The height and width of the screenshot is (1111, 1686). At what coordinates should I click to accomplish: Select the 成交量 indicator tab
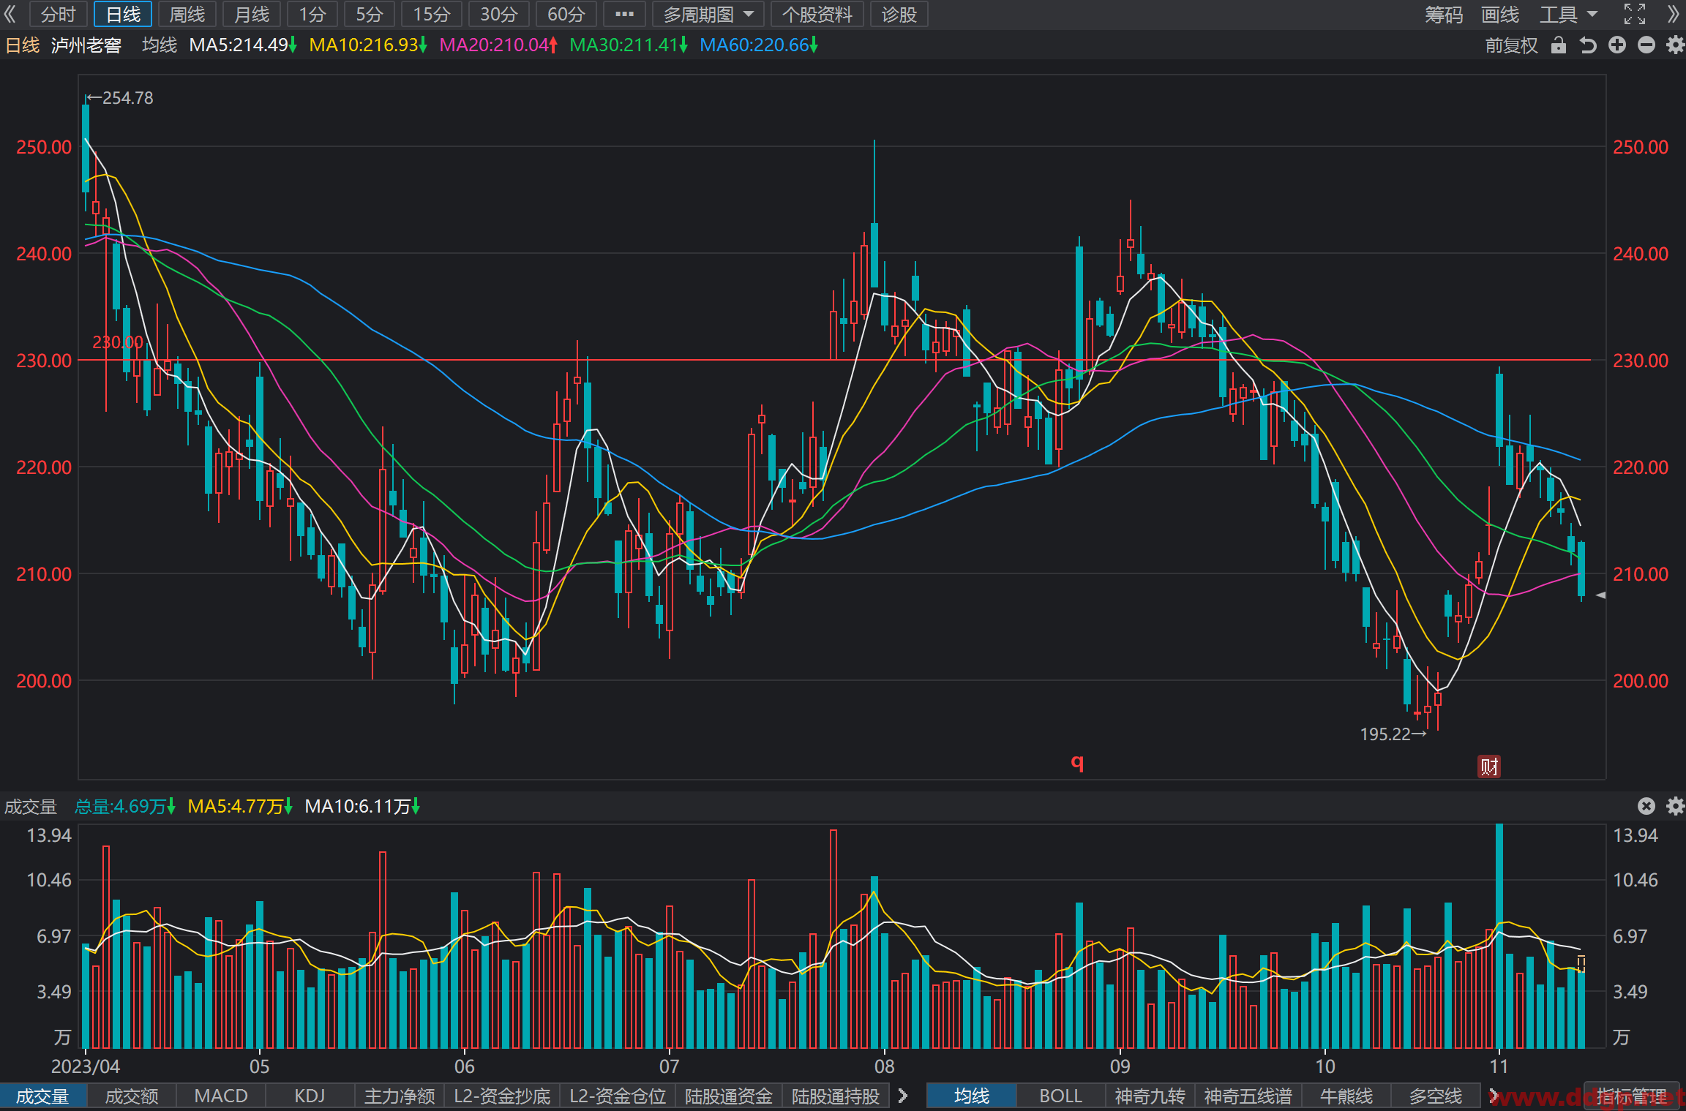click(43, 1096)
